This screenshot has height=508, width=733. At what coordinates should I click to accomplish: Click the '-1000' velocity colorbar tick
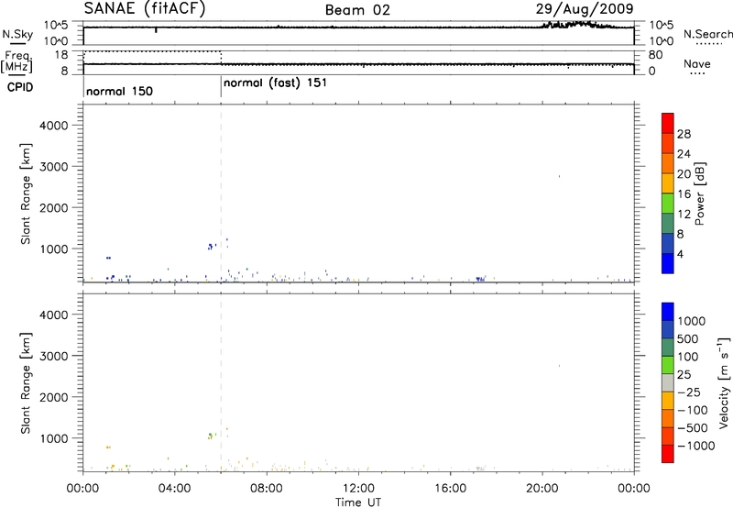tap(696, 446)
